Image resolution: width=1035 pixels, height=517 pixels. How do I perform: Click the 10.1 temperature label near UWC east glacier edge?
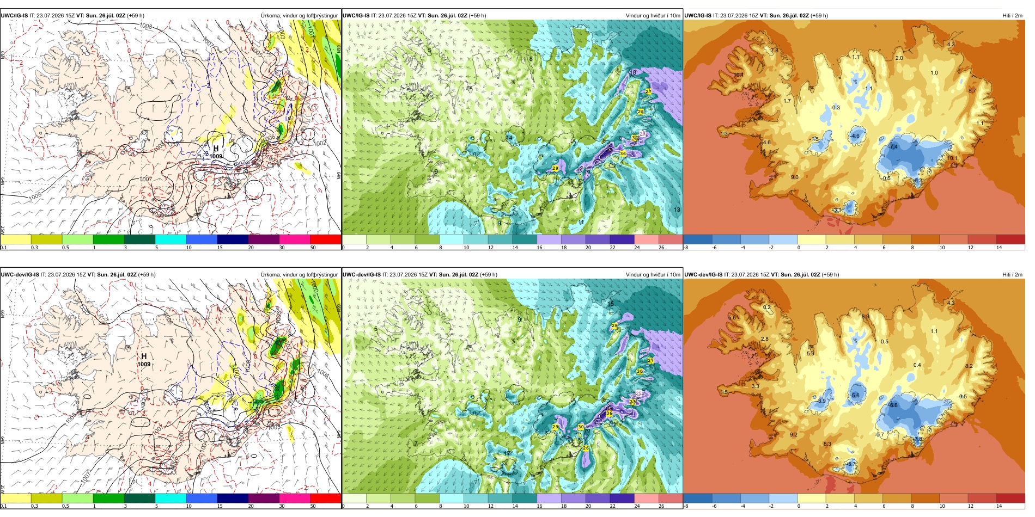click(x=952, y=158)
